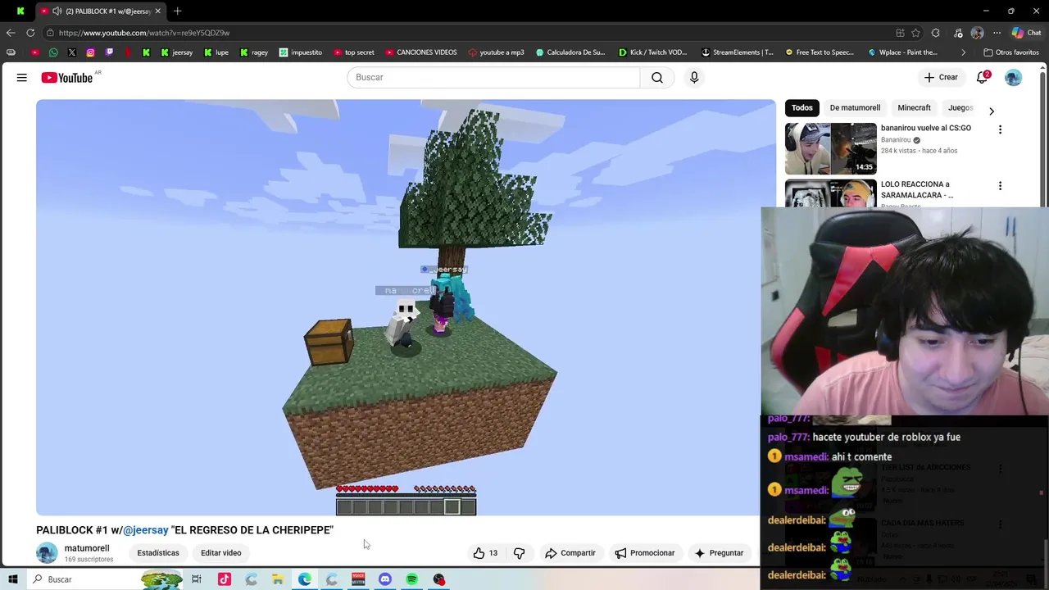Open the X (Twitter) bookmark icon

tap(72, 52)
